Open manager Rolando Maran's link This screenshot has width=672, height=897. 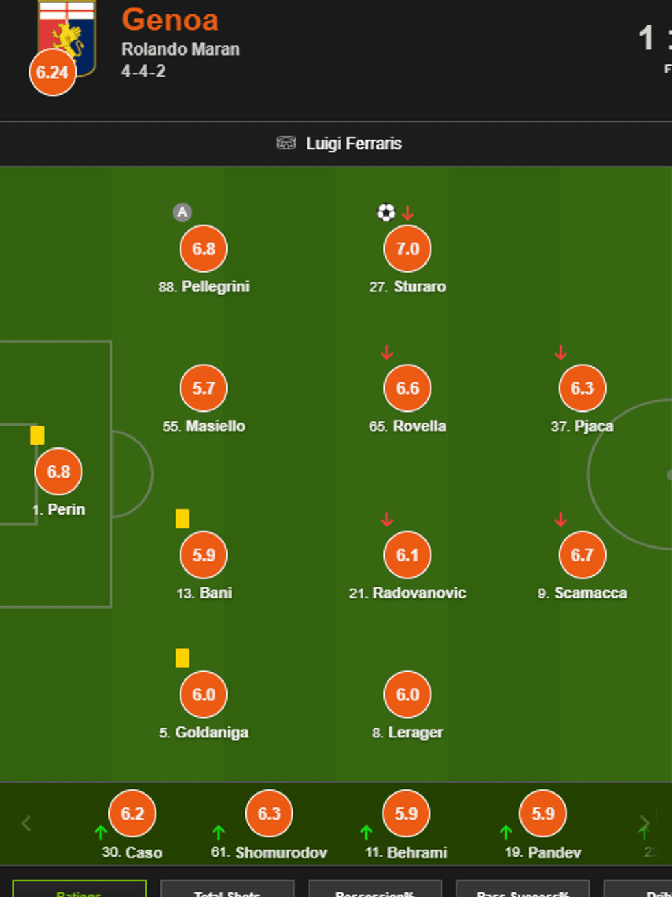pyautogui.click(x=180, y=49)
